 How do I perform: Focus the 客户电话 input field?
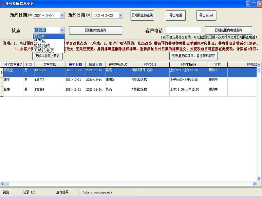tap(183, 30)
